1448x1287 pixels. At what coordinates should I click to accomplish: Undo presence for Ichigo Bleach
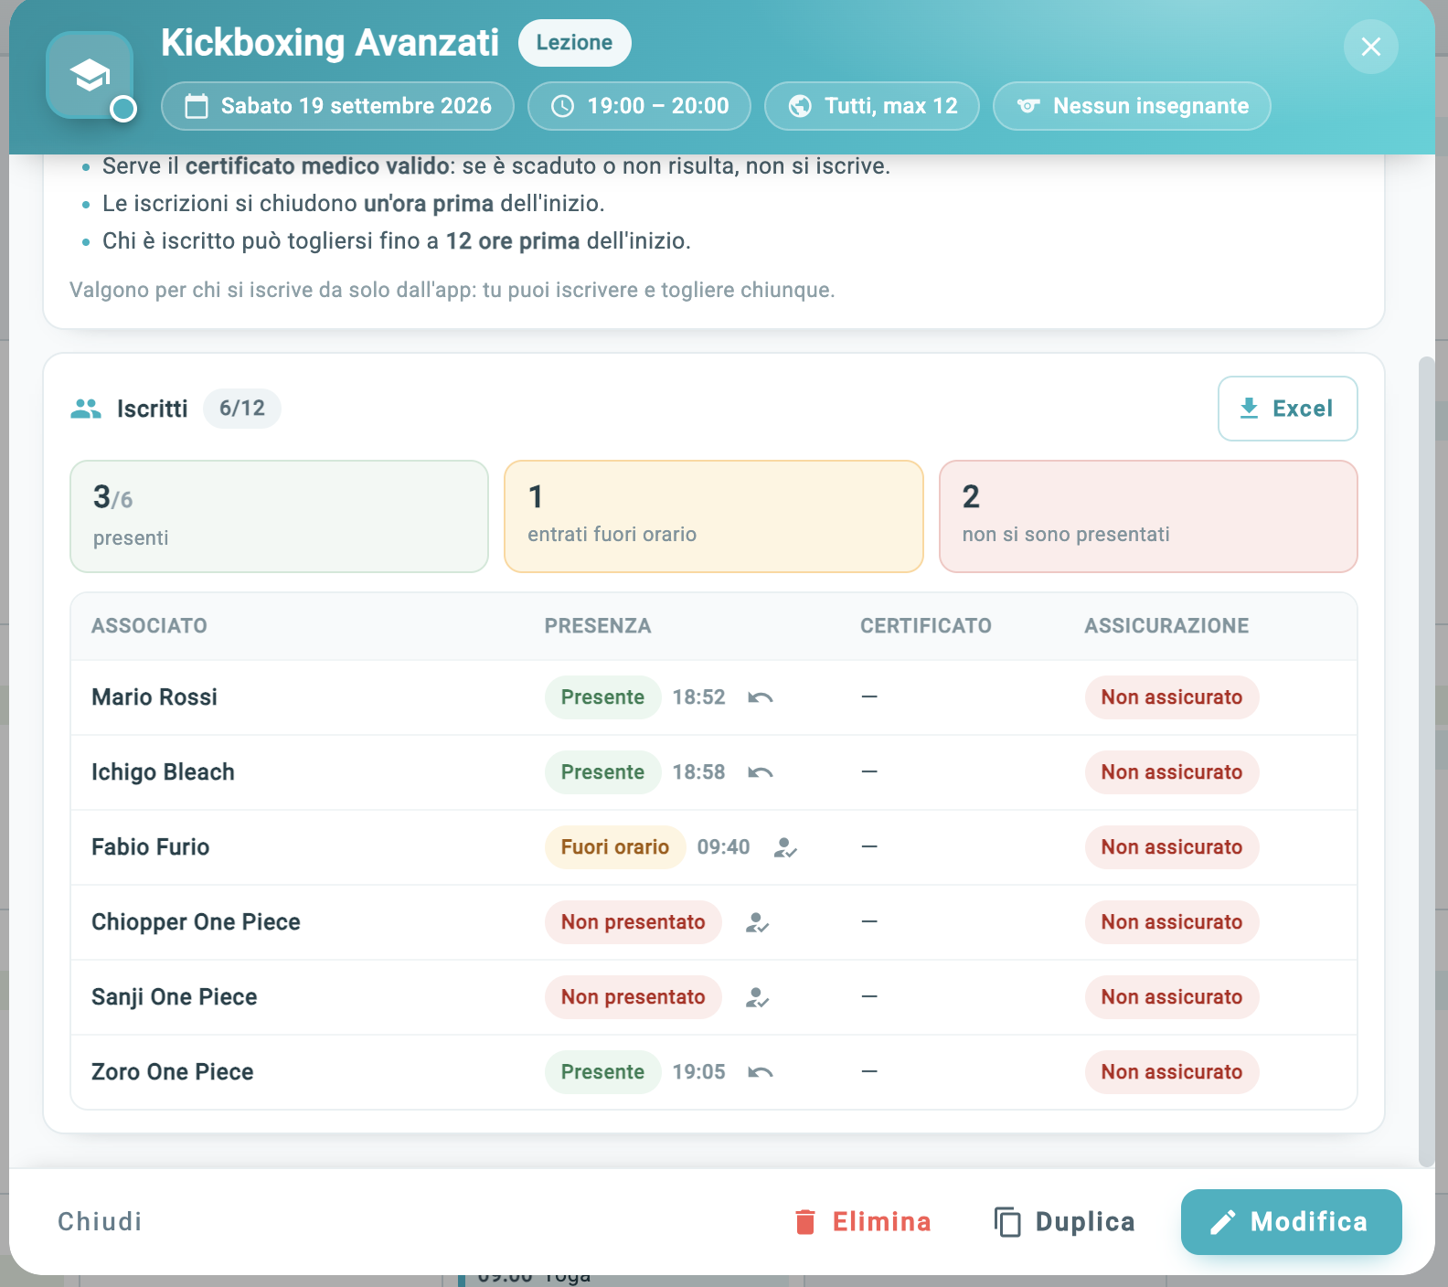click(761, 772)
